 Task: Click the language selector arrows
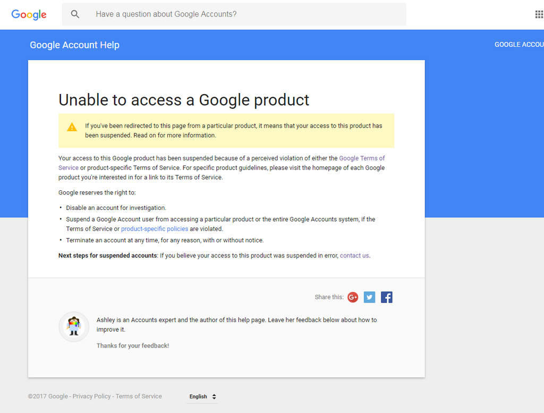coord(214,397)
